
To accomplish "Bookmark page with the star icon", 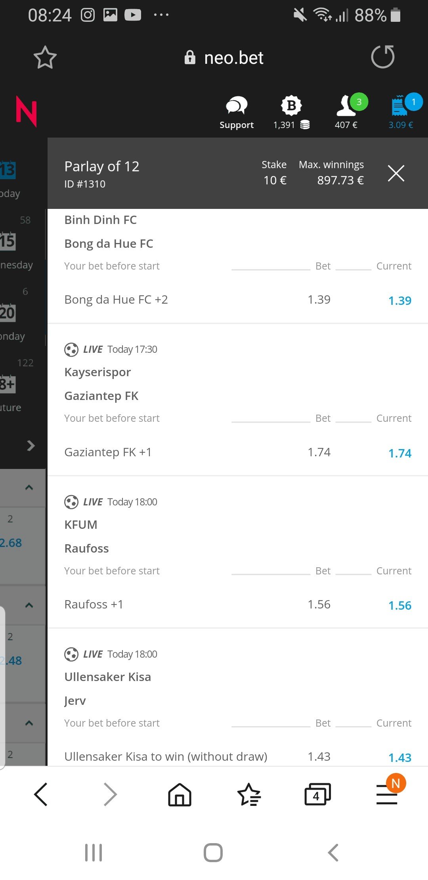I will (x=45, y=57).
